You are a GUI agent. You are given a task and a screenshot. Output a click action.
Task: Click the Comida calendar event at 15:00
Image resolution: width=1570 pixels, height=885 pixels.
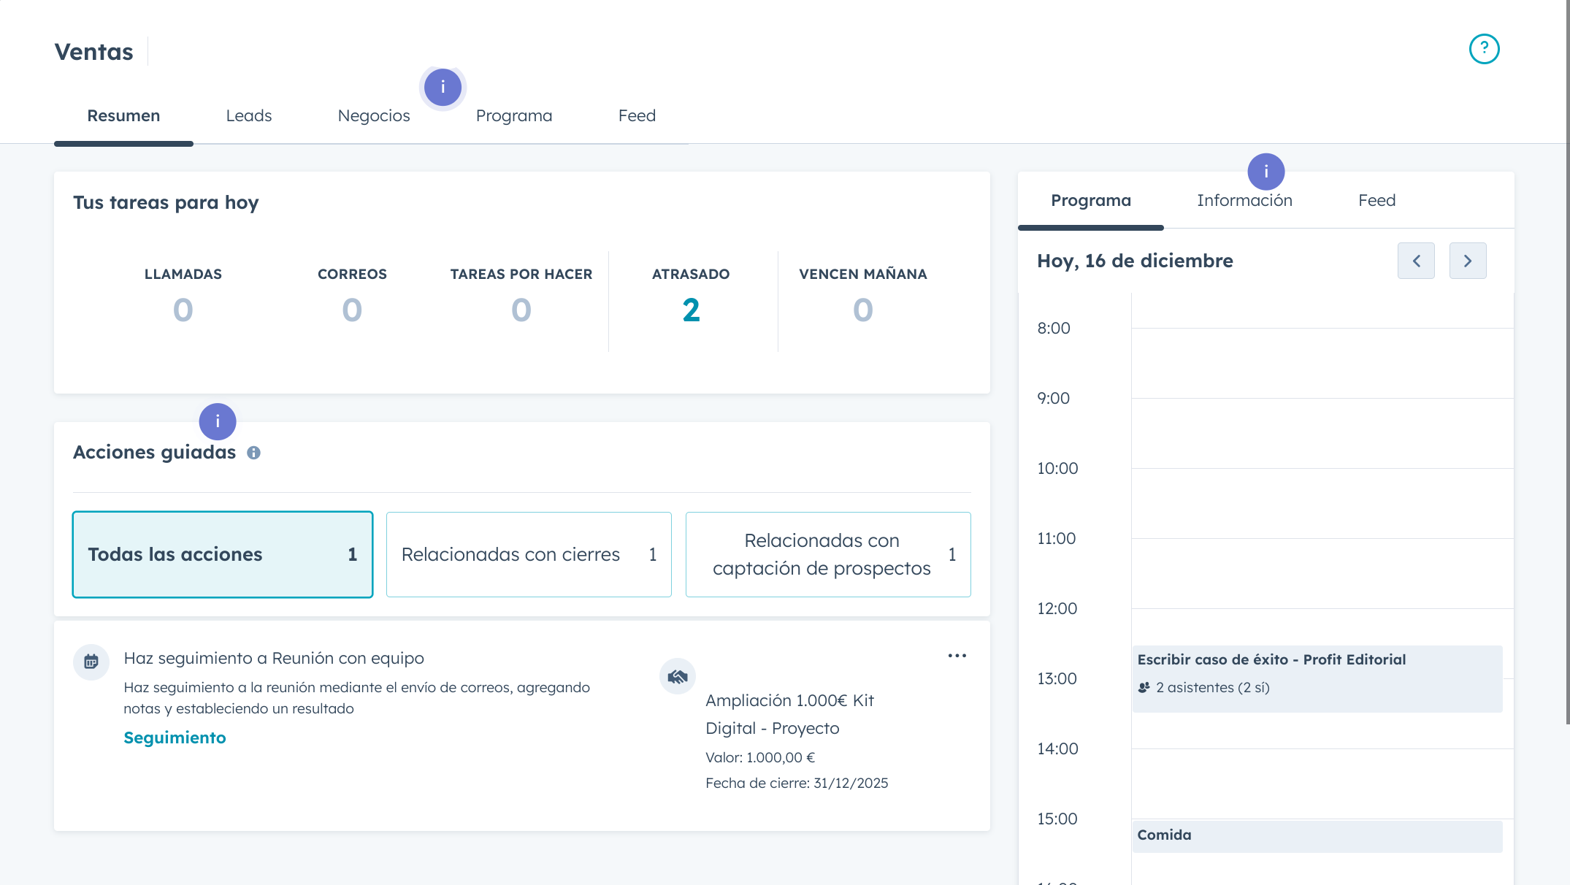[x=1316, y=835]
